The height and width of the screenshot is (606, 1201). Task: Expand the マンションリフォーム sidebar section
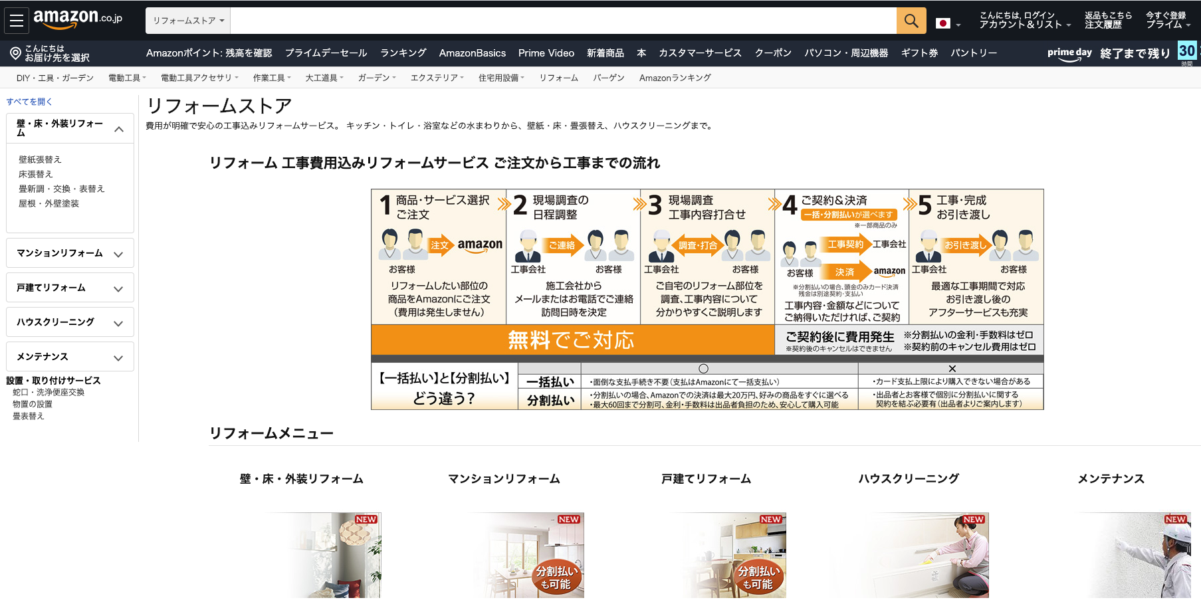point(70,253)
